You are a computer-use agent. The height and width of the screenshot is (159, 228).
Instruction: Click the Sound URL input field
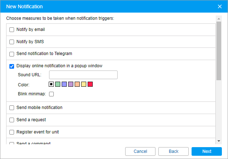coord(83,75)
